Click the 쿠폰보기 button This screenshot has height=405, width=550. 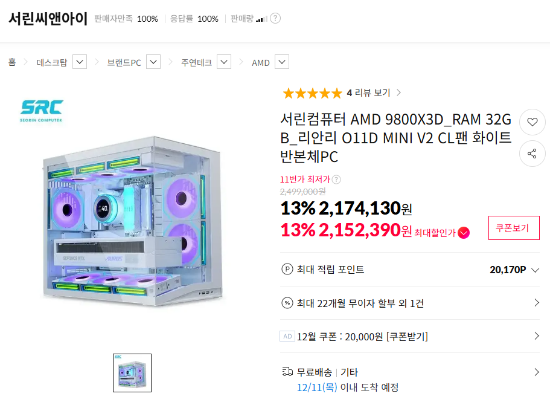513,228
